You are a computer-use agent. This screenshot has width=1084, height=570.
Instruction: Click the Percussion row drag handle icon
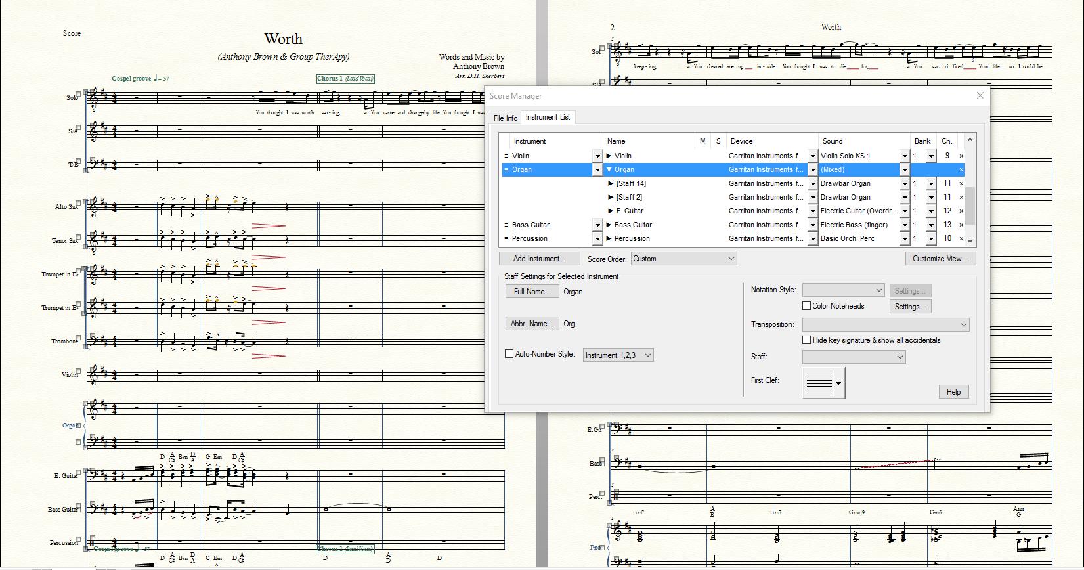click(x=506, y=239)
